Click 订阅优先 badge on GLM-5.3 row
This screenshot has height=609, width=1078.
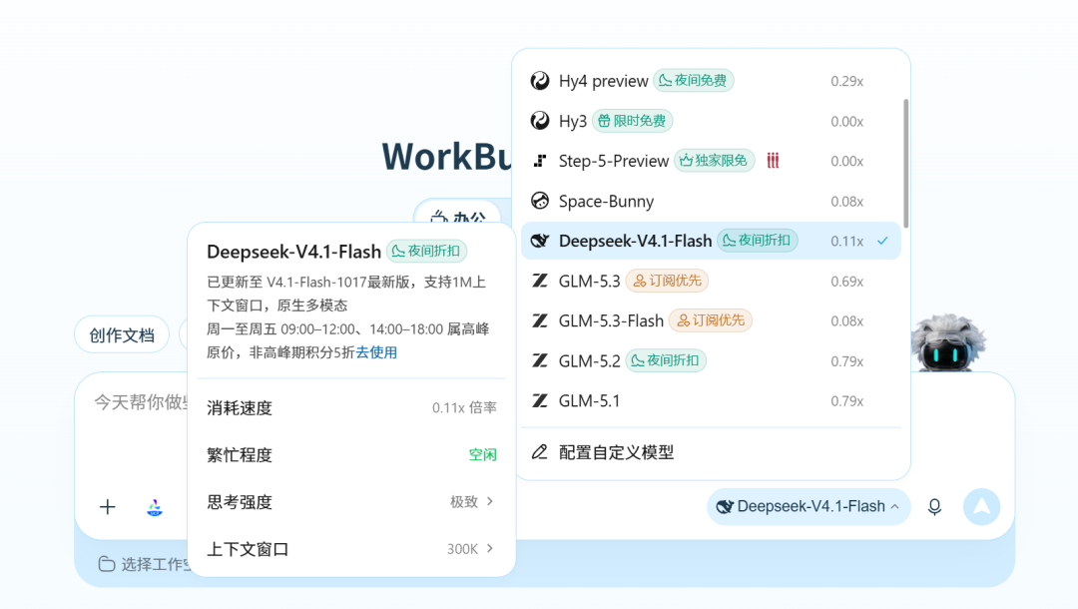pyautogui.click(x=668, y=281)
